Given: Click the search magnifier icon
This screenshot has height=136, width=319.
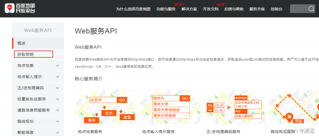Looking at the screenshot, I should 311,9.
